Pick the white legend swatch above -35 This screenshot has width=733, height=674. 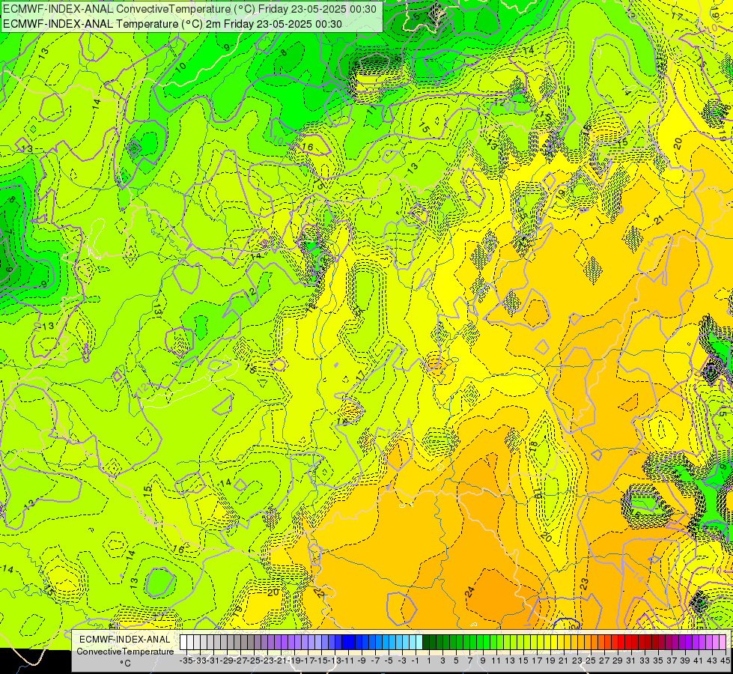pyautogui.click(x=183, y=642)
